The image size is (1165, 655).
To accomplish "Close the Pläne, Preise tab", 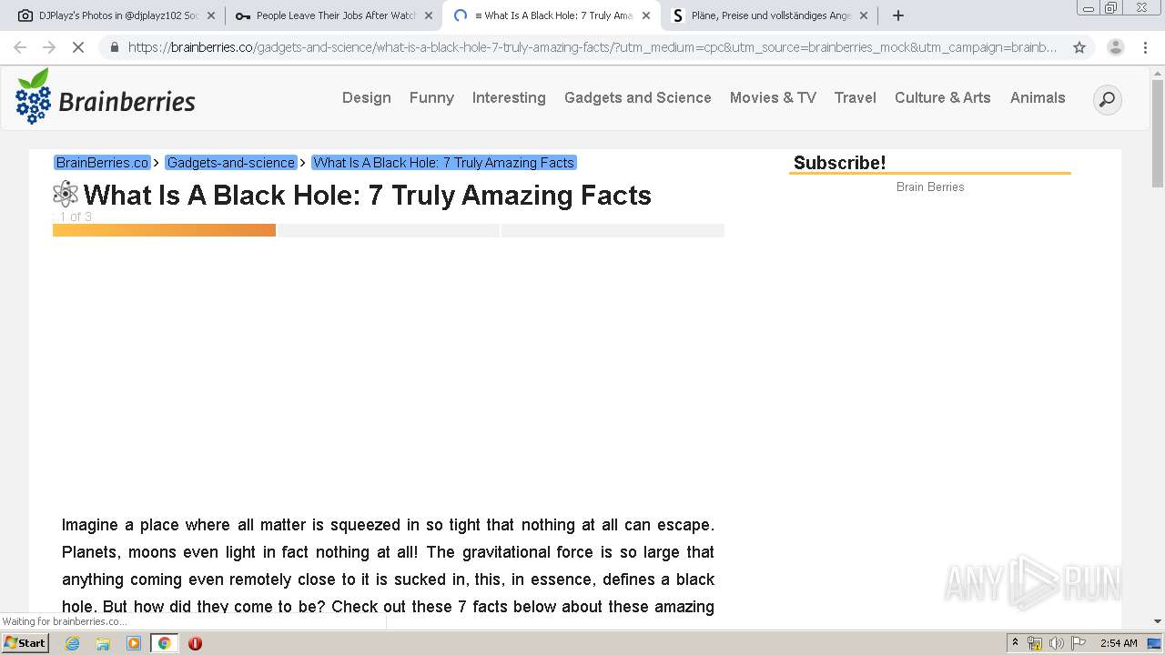I will coord(864,15).
